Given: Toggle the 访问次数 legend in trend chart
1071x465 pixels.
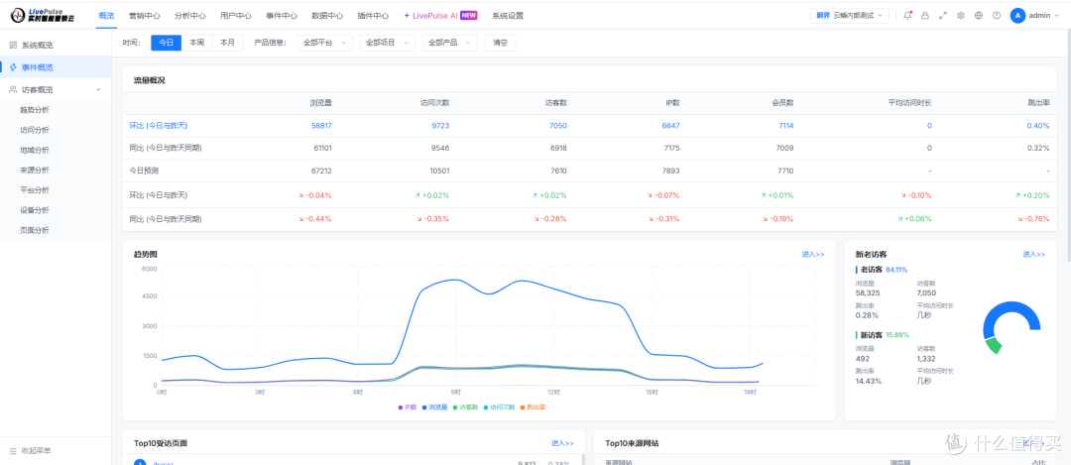Looking at the screenshot, I should tap(498, 407).
